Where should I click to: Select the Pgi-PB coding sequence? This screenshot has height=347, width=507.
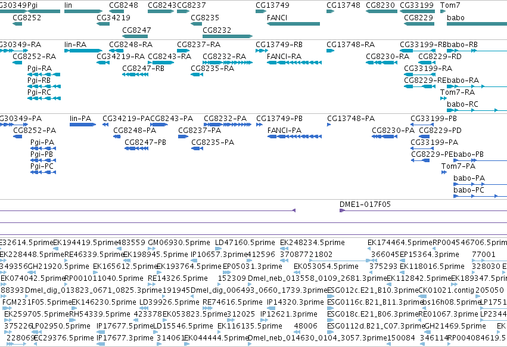[x=43, y=160]
